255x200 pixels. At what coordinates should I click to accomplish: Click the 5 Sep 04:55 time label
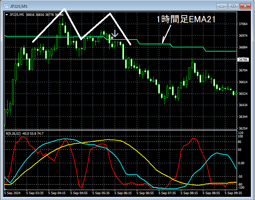point(79,193)
